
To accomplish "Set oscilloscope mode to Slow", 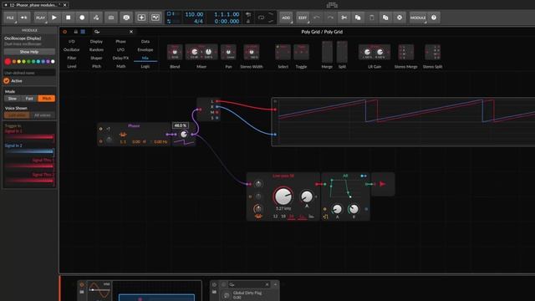I will [x=13, y=99].
